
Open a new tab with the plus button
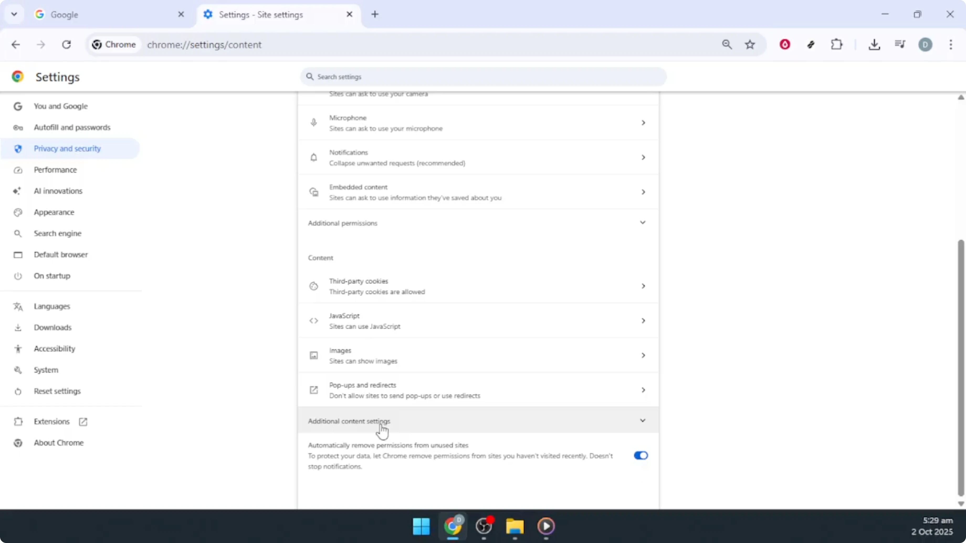pos(375,14)
